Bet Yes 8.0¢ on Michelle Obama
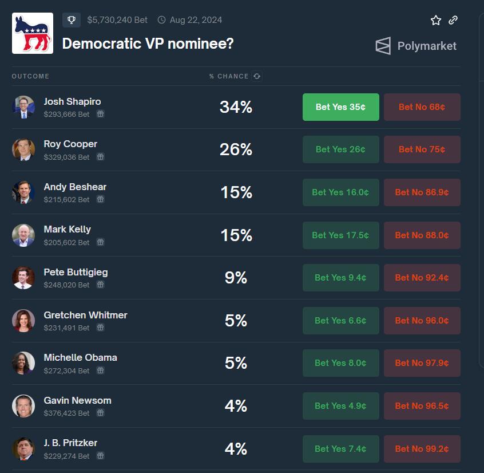 pyautogui.click(x=341, y=363)
